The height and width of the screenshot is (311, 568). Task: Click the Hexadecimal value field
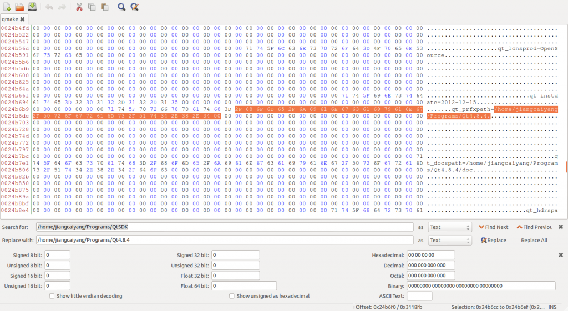430,255
